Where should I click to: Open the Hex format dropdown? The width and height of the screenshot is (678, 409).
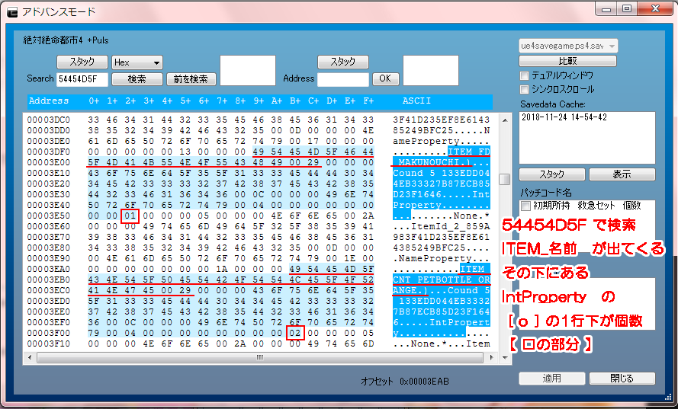(137, 62)
